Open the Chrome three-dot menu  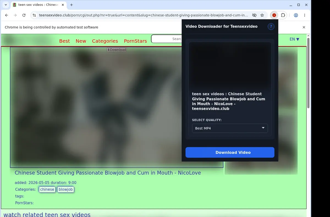304,15
